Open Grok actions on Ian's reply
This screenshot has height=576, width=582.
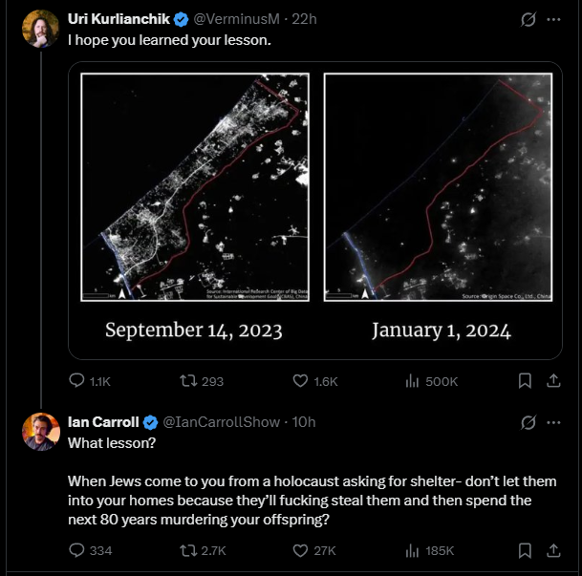[528, 422]
